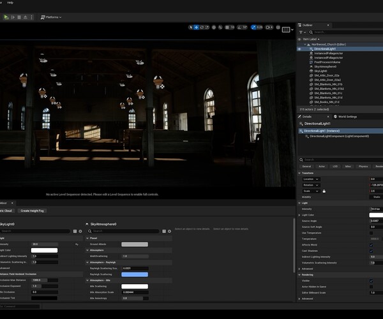Click the Details panel search field
Screen dimensions: 383x319
(x=342, y=159)
